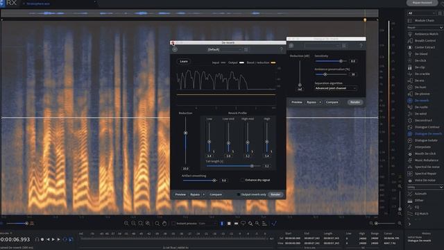This screenshot has width=444, height=250.
Task: Enable the Enhance dry signal checkbox
Action: pyautogui.click(x=242, y=180)
